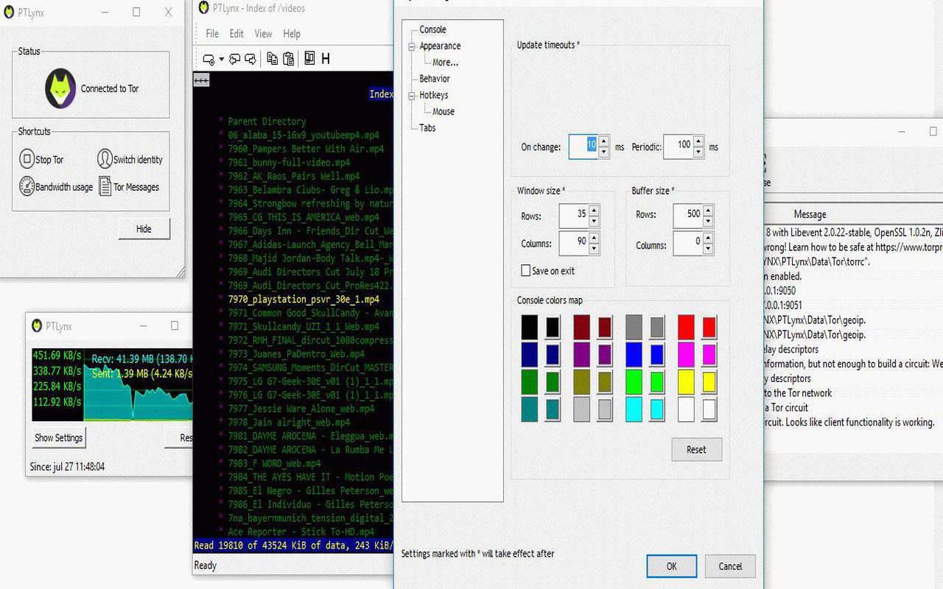Image resolution: width=943 pixels, height=589 pixels.
Task: Click the Message column header in Tor log
Action: pyautogui.click(x=810, y=214)
